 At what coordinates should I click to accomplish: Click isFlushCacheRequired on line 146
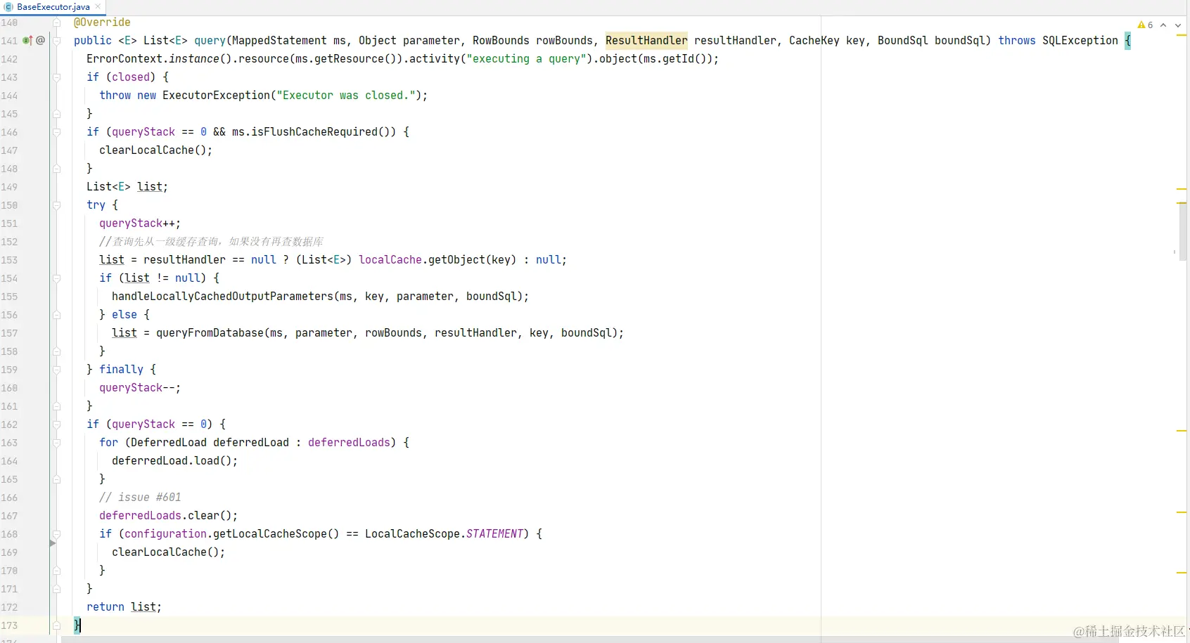(314, 132)
